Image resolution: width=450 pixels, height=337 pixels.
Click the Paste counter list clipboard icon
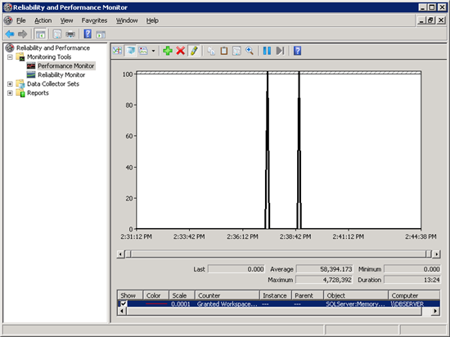pos(224,51)
